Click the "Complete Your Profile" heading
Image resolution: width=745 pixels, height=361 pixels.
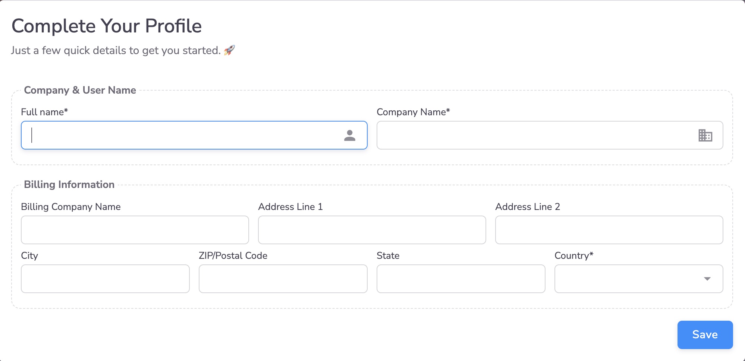click(107, 26)
